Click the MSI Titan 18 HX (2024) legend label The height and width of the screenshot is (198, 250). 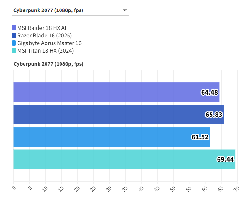tap(46, 51)
